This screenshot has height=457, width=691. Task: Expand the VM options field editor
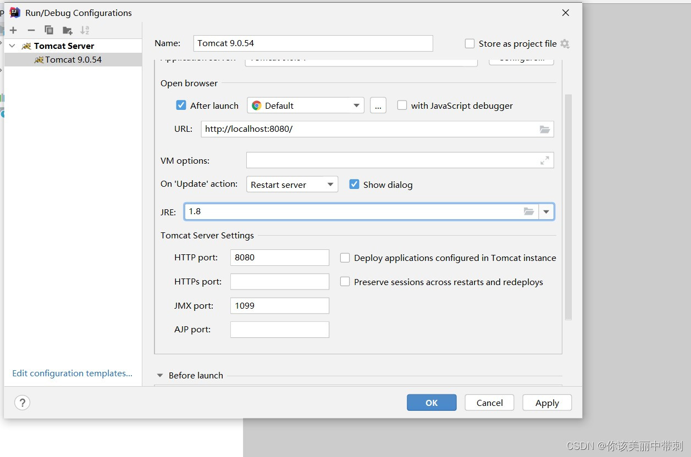click(x=545, y=160)
